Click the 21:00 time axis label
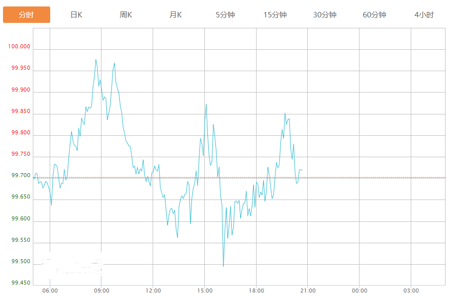The width and height of the screenshot is (450, 297). point(308,291)
